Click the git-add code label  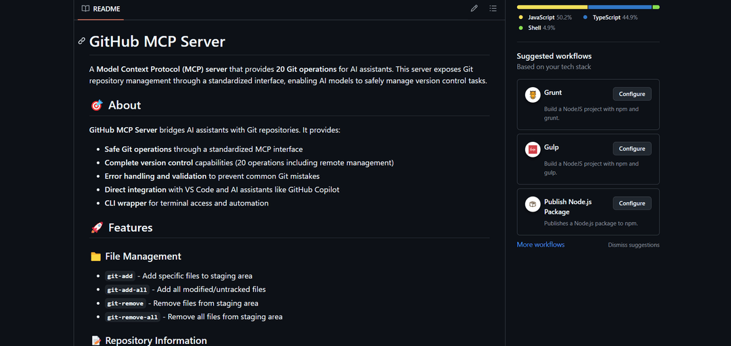click(x=120, y=276)
